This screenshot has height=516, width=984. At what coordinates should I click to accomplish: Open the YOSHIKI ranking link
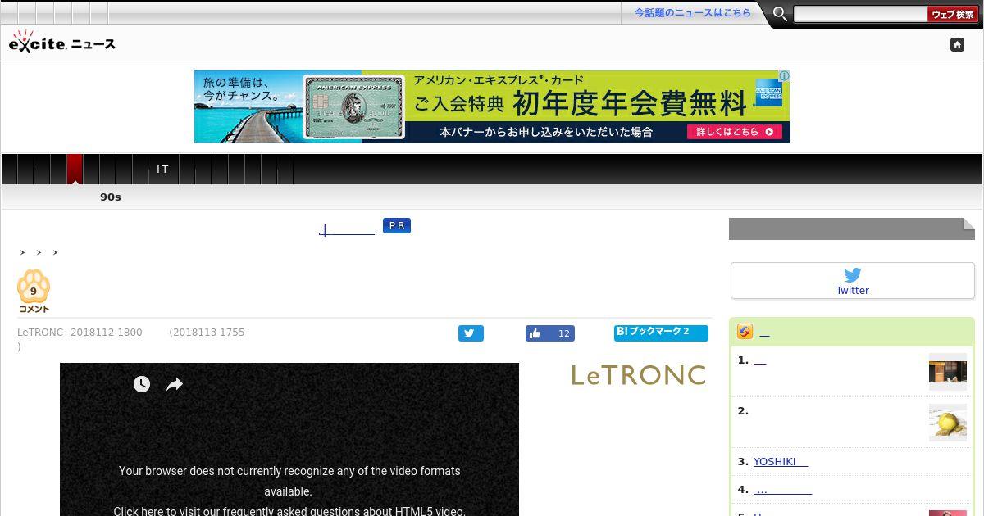point(781,462)
